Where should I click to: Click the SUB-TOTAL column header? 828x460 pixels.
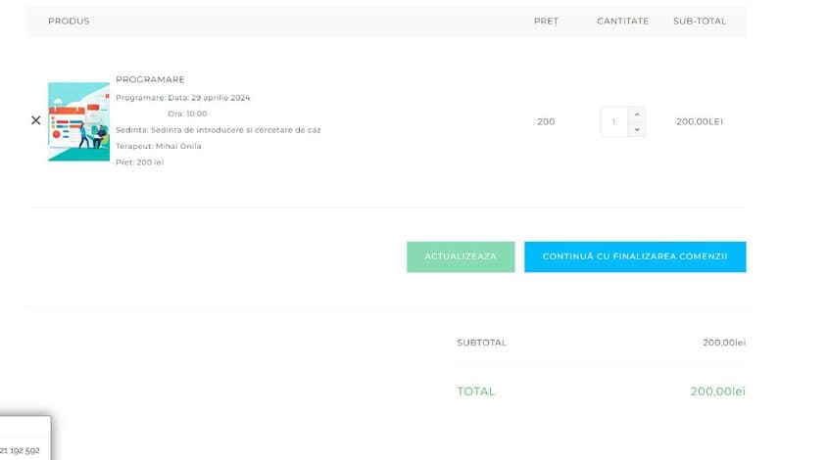(699, 21)
